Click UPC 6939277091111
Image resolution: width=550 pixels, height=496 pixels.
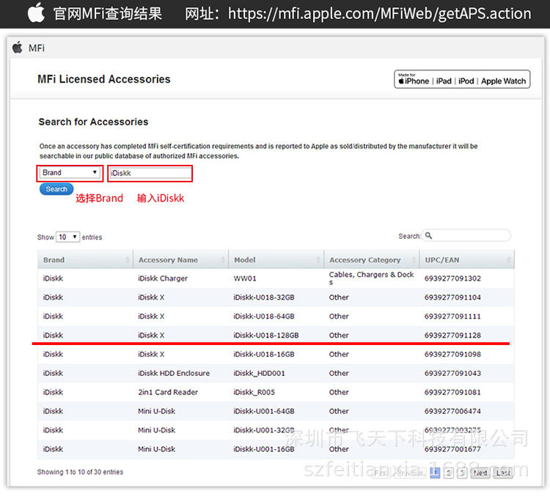pos(452,317)
